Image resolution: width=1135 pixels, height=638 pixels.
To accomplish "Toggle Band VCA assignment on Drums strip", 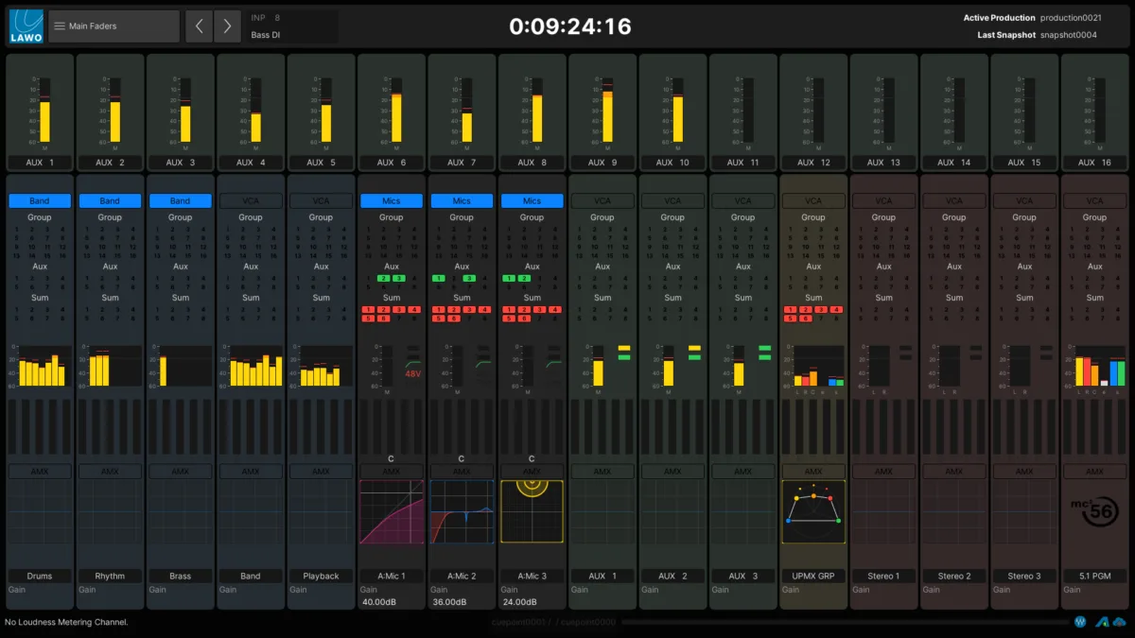I will [x=40, y=201].
